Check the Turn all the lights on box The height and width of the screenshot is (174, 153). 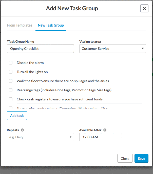(11, 72)
